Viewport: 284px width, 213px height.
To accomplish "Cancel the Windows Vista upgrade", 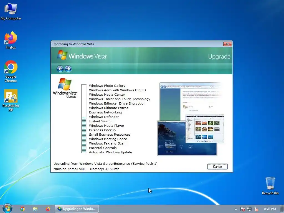I will pyautogui.click(x=217, y=167).
